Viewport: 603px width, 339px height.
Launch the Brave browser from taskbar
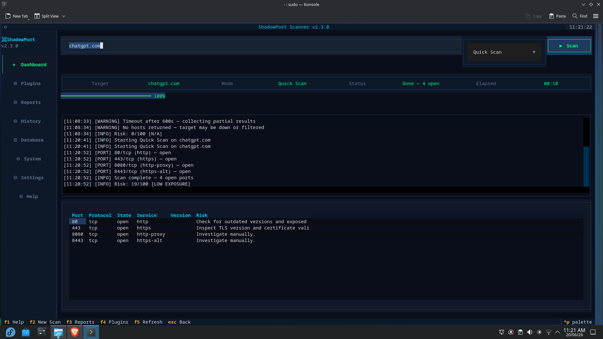pos(75,332)
